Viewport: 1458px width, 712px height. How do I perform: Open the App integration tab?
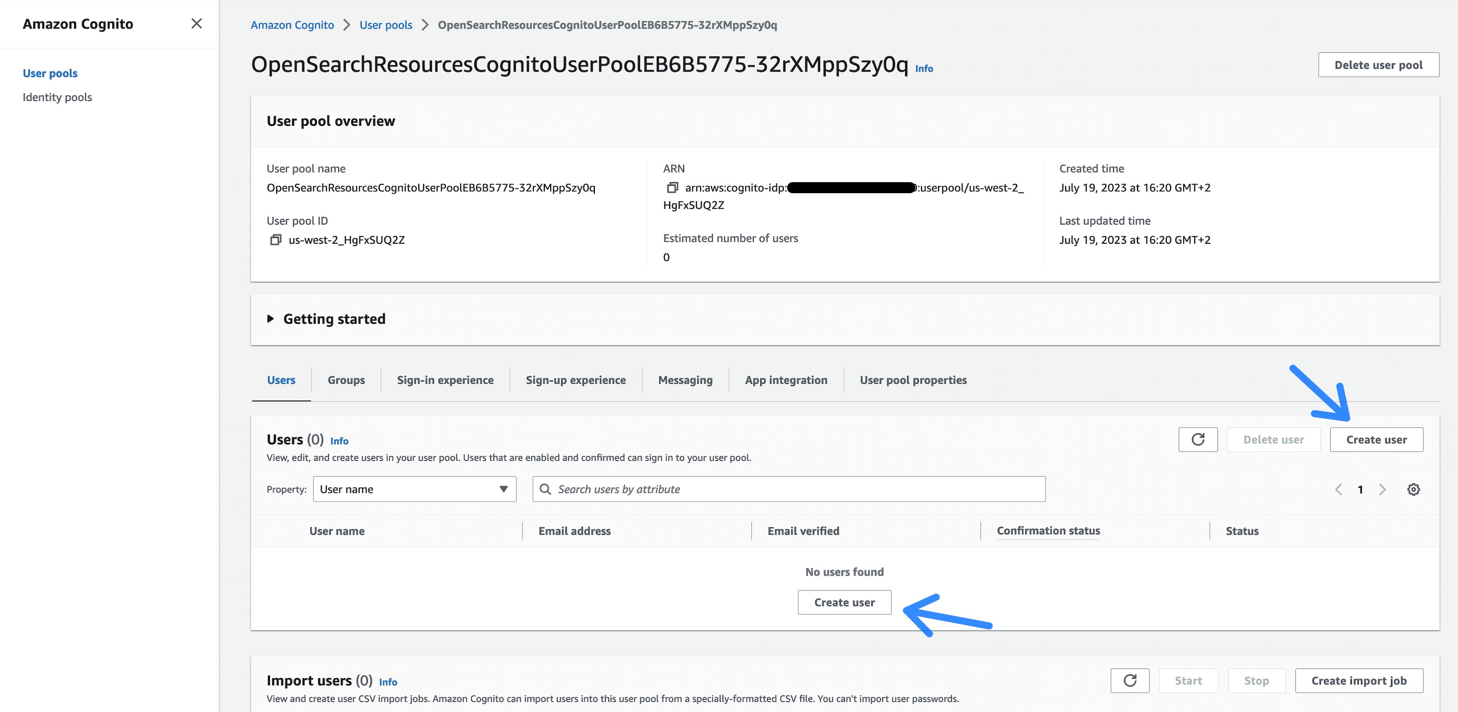[786, 380]
